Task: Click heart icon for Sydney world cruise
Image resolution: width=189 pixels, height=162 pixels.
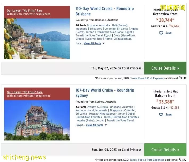Action: click(x=161, y=115)
